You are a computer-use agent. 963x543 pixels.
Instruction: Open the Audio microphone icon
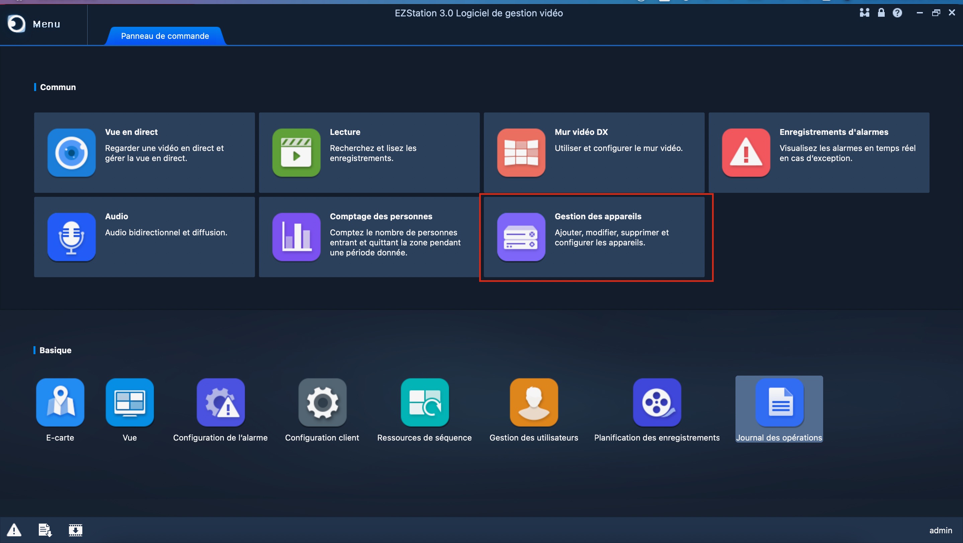click(x=71, y=237)
